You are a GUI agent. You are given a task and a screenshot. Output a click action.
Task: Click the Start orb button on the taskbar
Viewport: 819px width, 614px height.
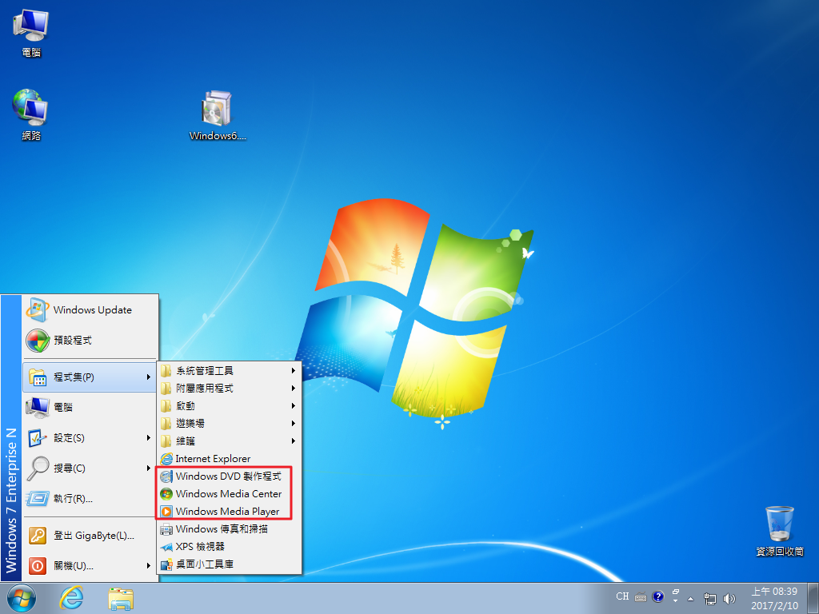[x=22, y=597]
